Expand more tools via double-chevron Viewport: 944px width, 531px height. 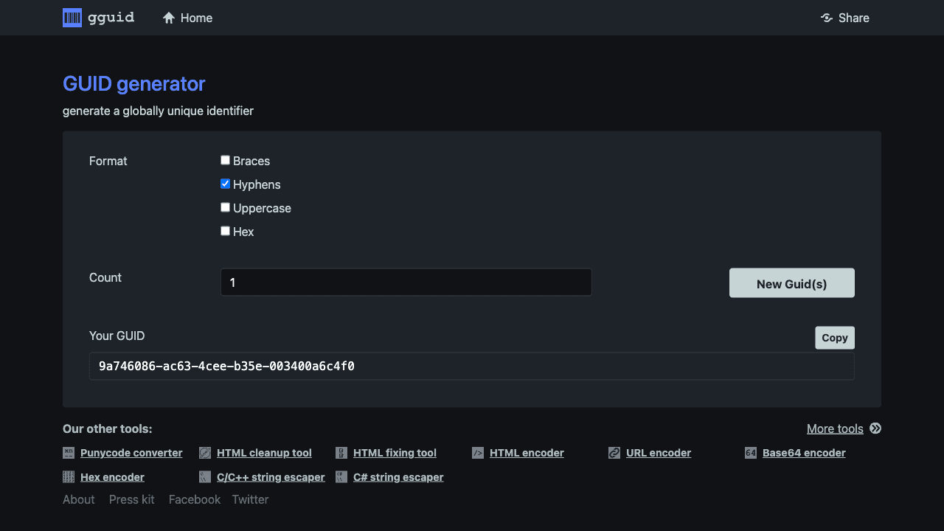tap(875, 428)
